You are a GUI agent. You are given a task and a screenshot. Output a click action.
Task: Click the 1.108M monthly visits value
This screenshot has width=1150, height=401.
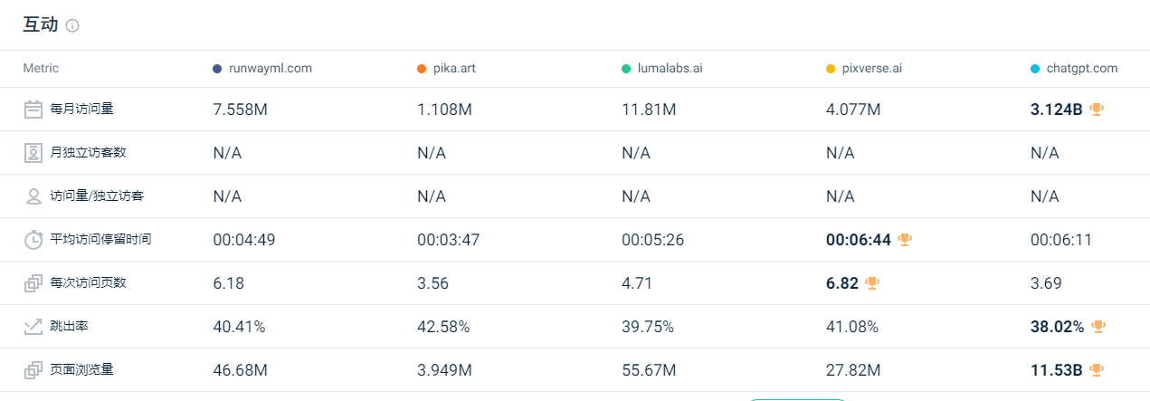(444, 110)
